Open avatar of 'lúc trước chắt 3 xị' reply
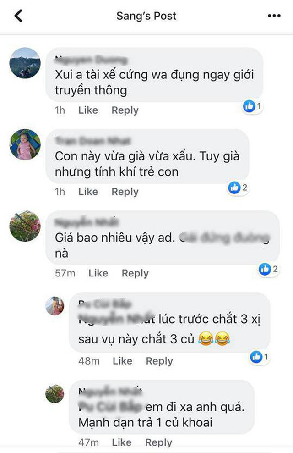Image resolution: width=293 pixels, height=453 pixels. click(x=55, y=306)
